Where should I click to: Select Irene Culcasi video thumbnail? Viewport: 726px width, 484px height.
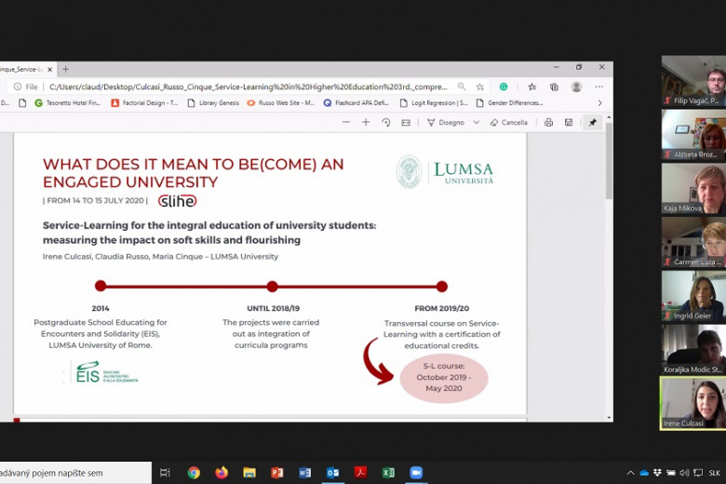693,403
